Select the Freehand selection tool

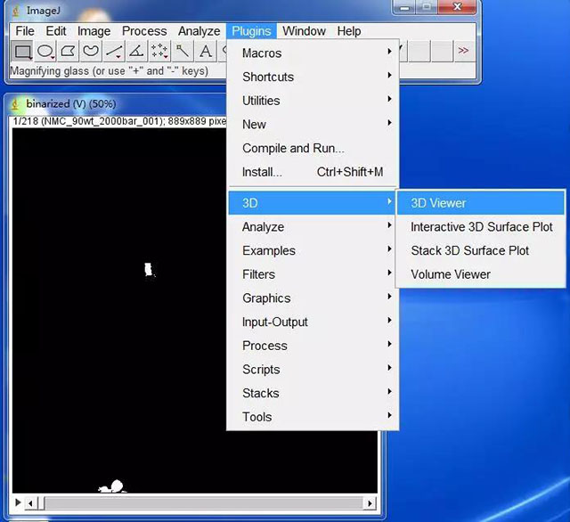[x=91, y=52]
